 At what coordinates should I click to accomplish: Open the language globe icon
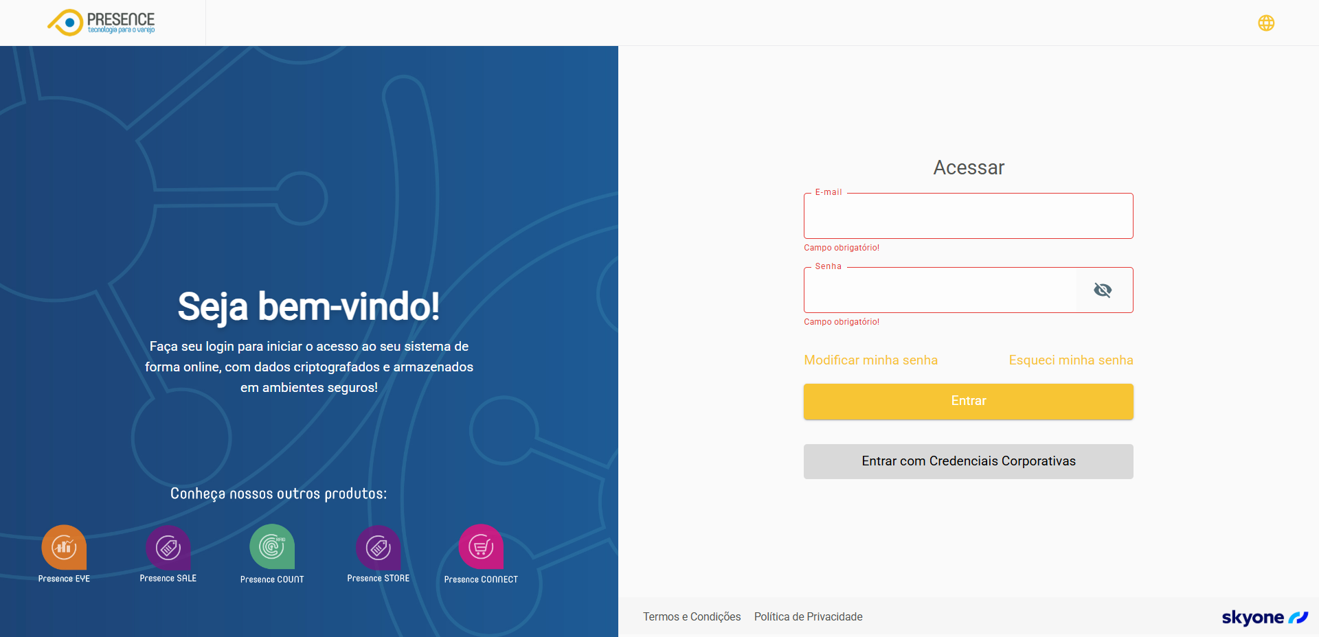coord(1266,23)
